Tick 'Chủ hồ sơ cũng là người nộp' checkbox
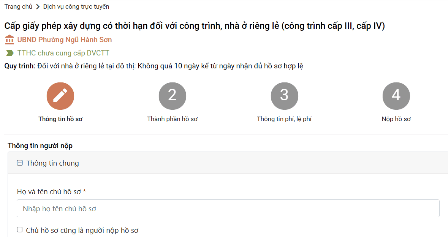The height and width of the screenshot is (237, 448). [20, 229]
